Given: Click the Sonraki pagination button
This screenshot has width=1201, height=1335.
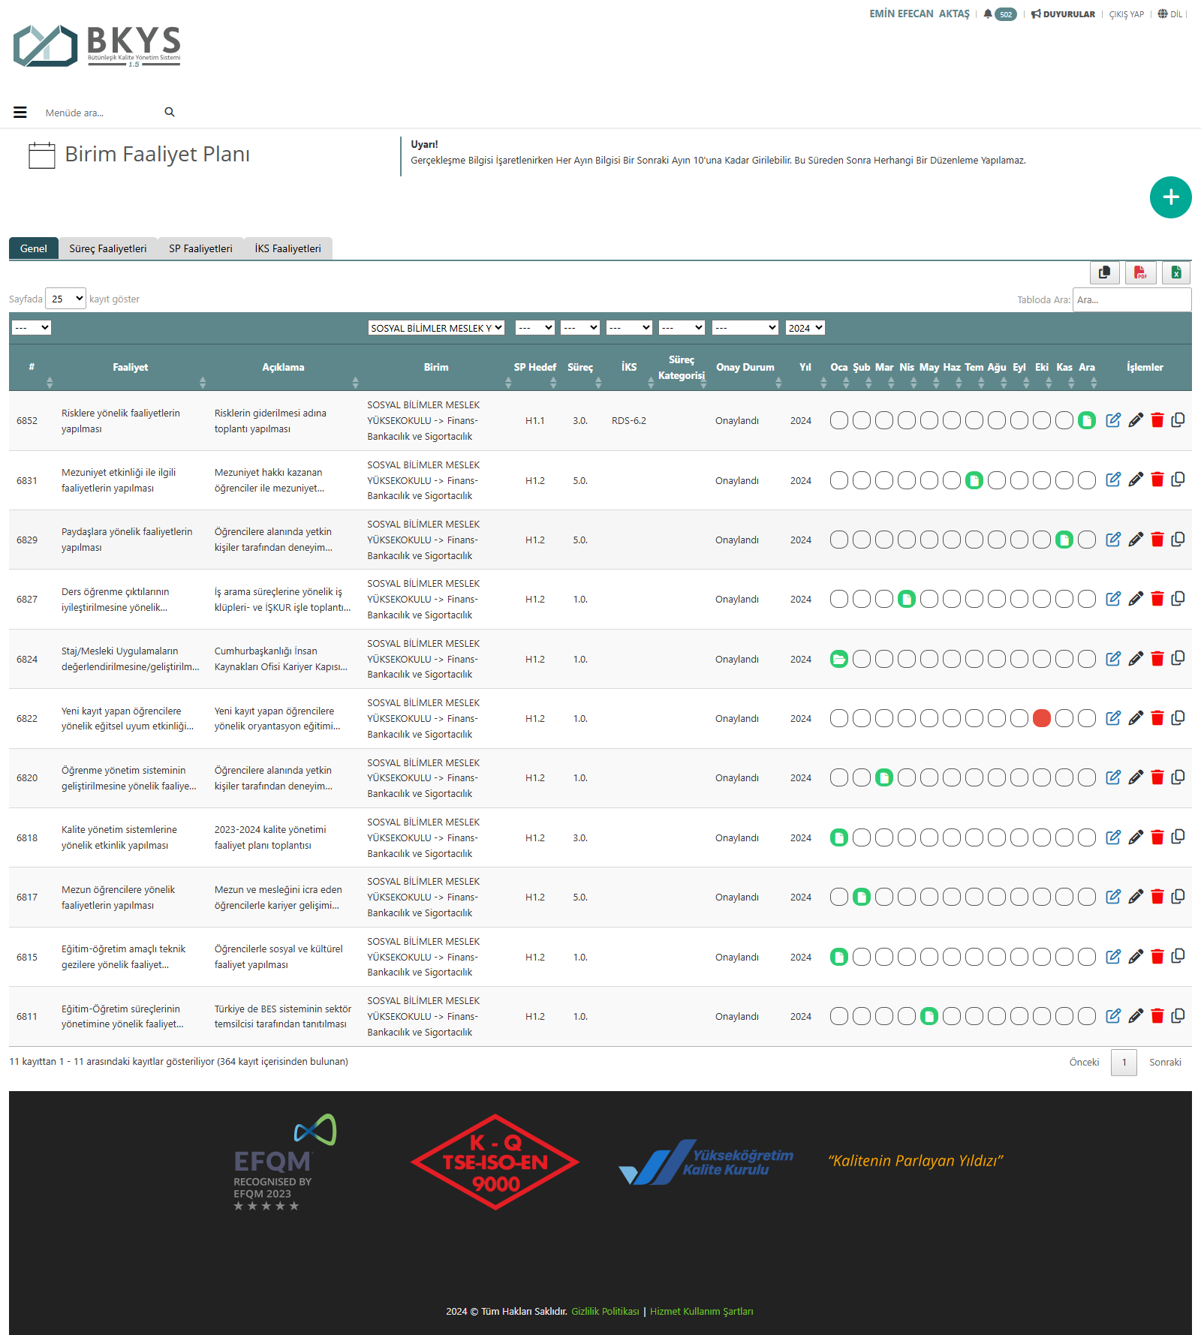Looking at the screenshot, I should 1164,1062.
